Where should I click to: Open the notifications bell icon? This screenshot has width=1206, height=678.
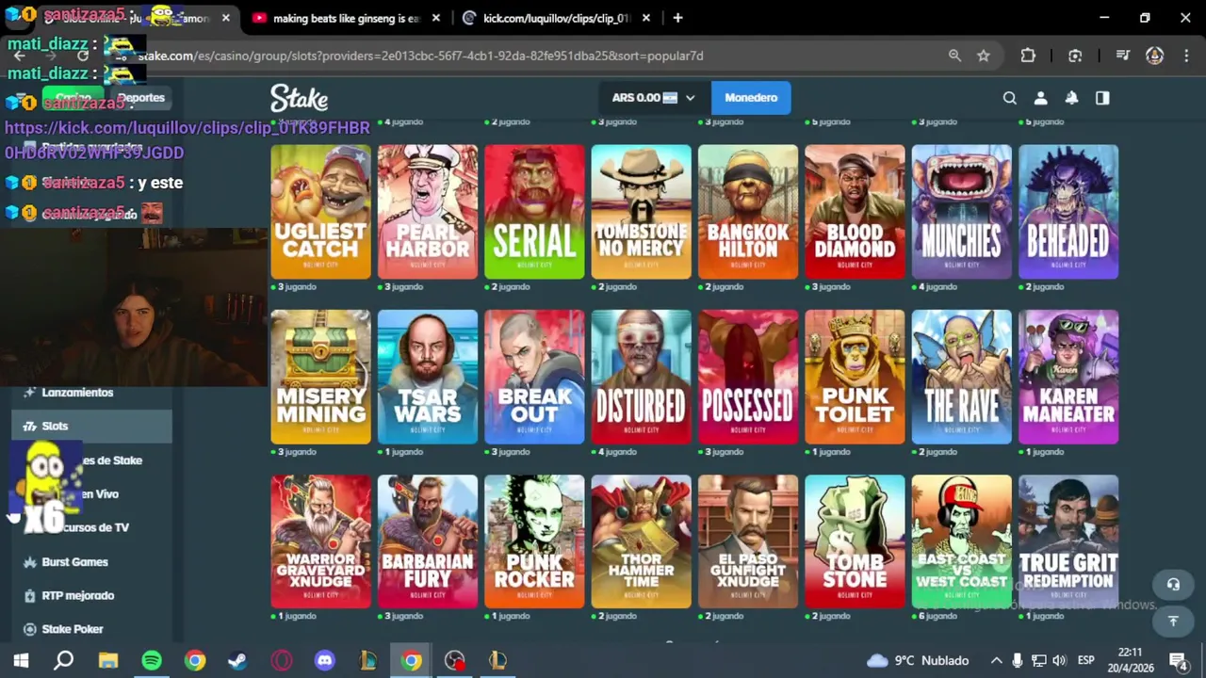coord(1071,98)
